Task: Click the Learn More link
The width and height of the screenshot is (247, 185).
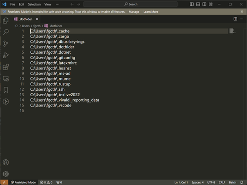Action: point(151,12)
